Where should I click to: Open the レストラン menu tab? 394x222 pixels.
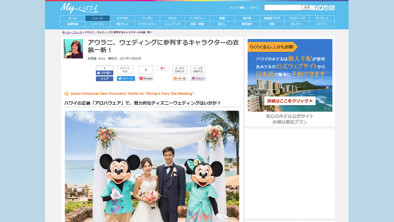click(x=97, y=24)
